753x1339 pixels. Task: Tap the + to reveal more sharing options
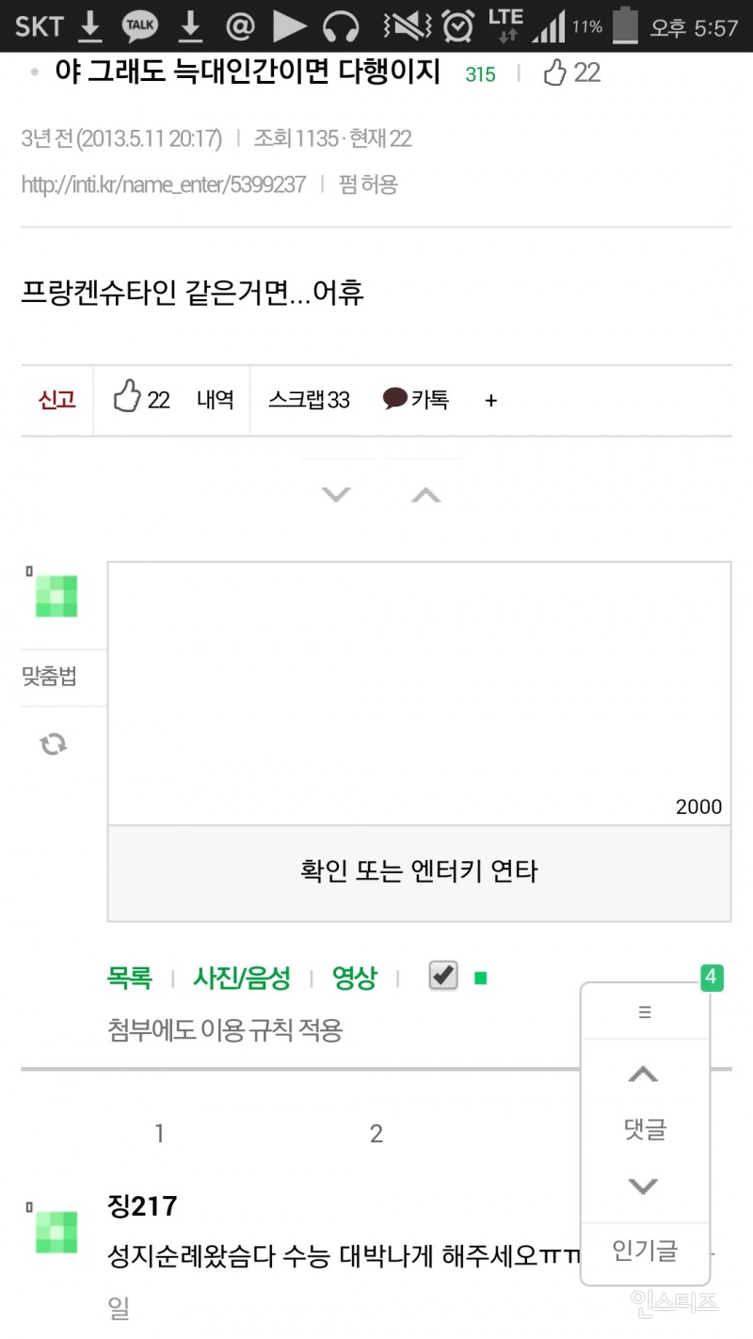pyautogui.click(x=490, y=400)
